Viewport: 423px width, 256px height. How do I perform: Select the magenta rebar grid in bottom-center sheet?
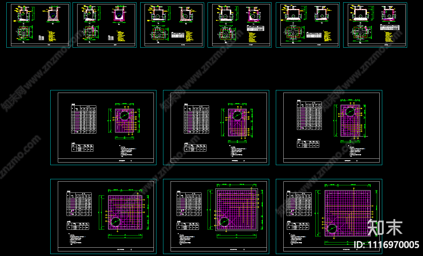click(x=237, y=209)
